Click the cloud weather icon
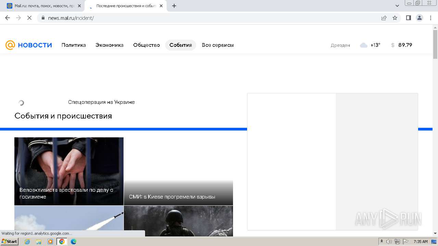Viewport: 438px width, 246px height. [364, 45]
